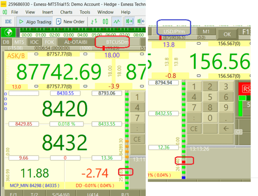The height and width of the screenshot is (196, 258).
Task: Click the candlestick logo left of File menu
Action: 5,12
